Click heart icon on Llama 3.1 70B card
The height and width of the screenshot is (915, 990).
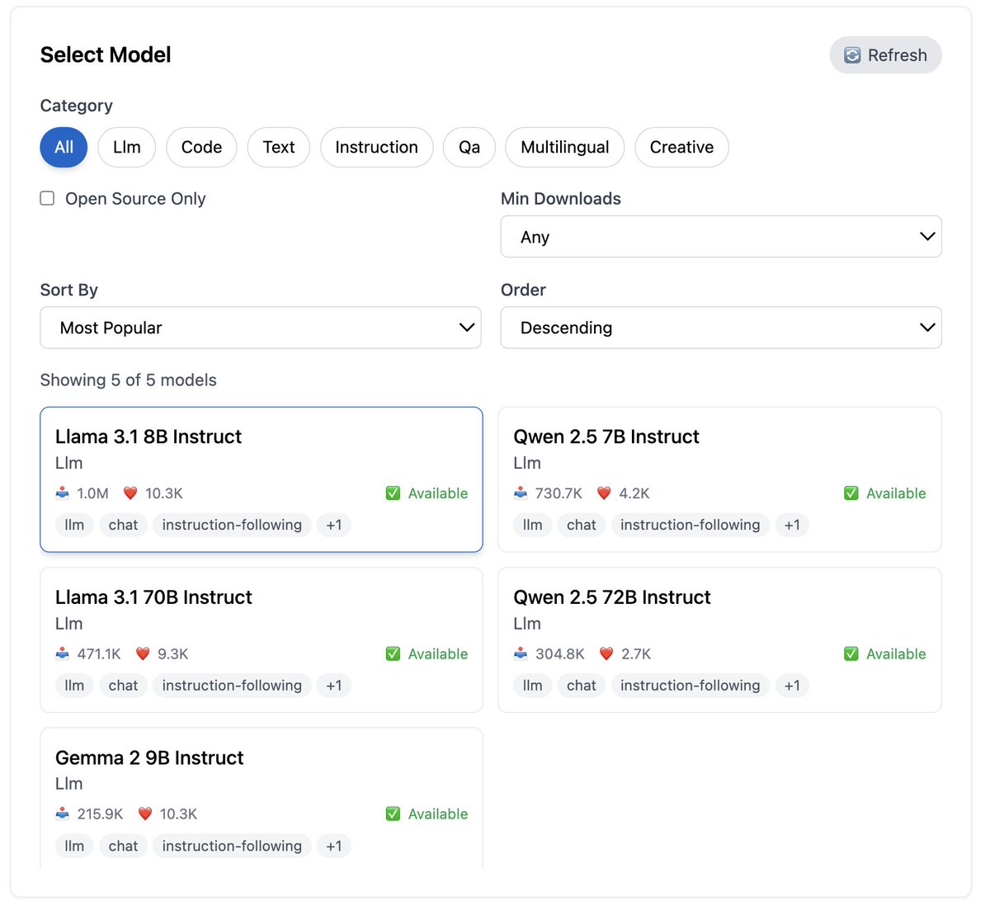click(143, 653)
